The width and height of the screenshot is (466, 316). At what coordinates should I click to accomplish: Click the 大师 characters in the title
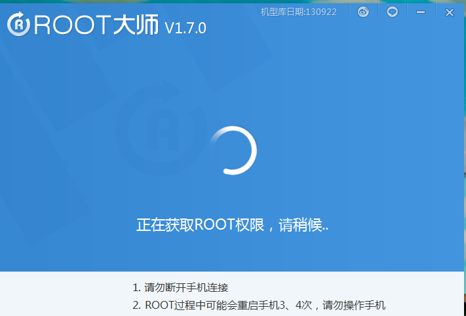pyautogui.click(x=139, y=26)
